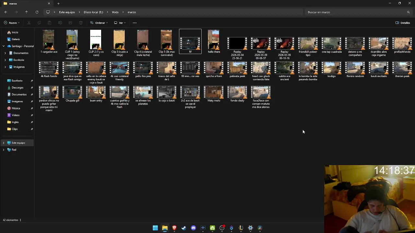Open League of Legends taskbar icon

coord(241,228)
